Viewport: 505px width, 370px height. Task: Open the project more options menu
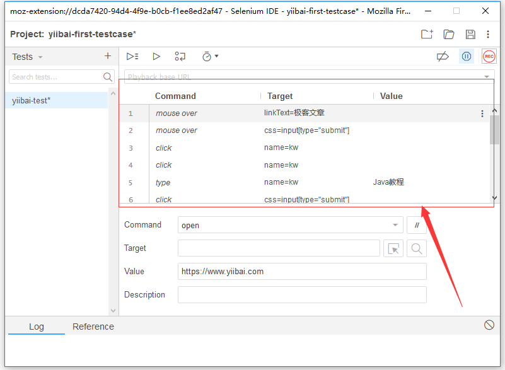(x=488, y=34)
